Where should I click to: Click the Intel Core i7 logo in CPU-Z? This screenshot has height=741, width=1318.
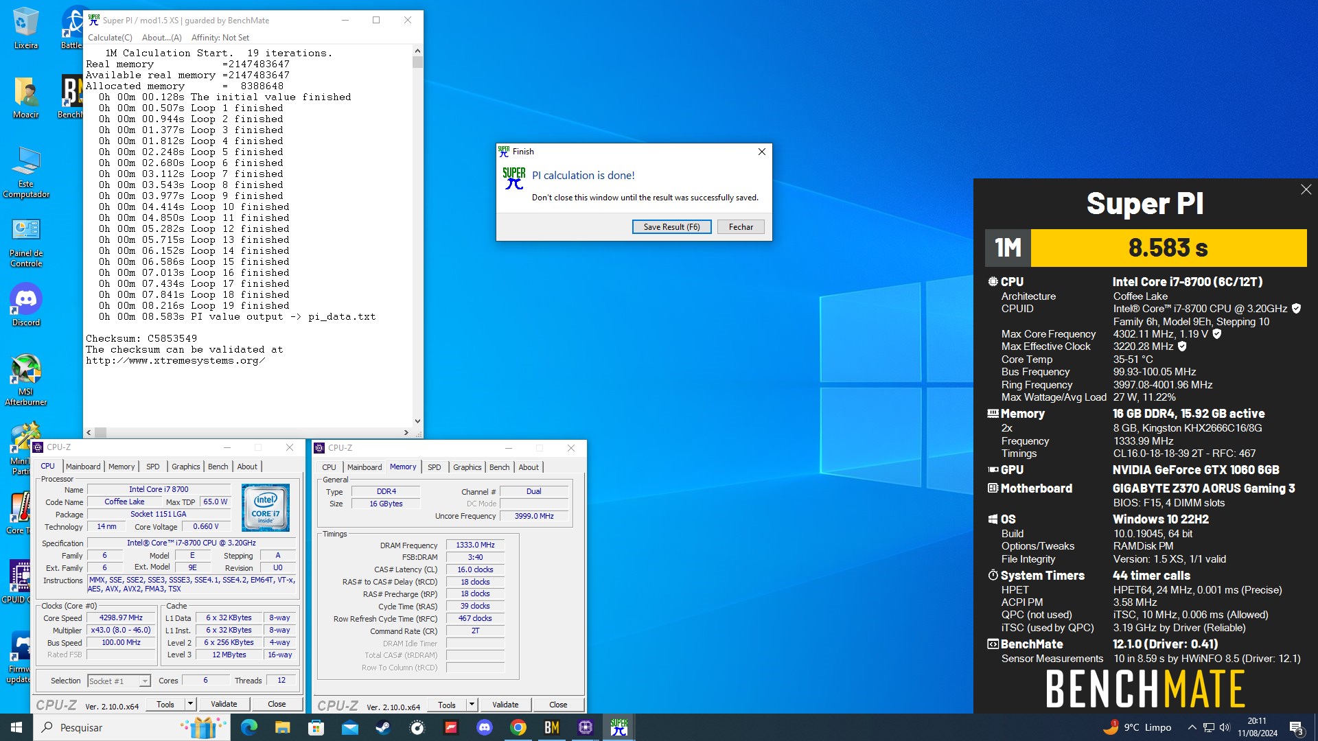click(x=266, y=508)
